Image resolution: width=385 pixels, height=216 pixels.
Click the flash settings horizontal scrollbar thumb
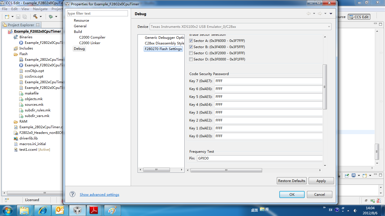click(x=226, y=170)
